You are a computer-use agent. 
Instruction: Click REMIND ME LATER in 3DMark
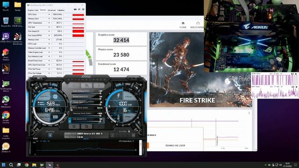175,146
